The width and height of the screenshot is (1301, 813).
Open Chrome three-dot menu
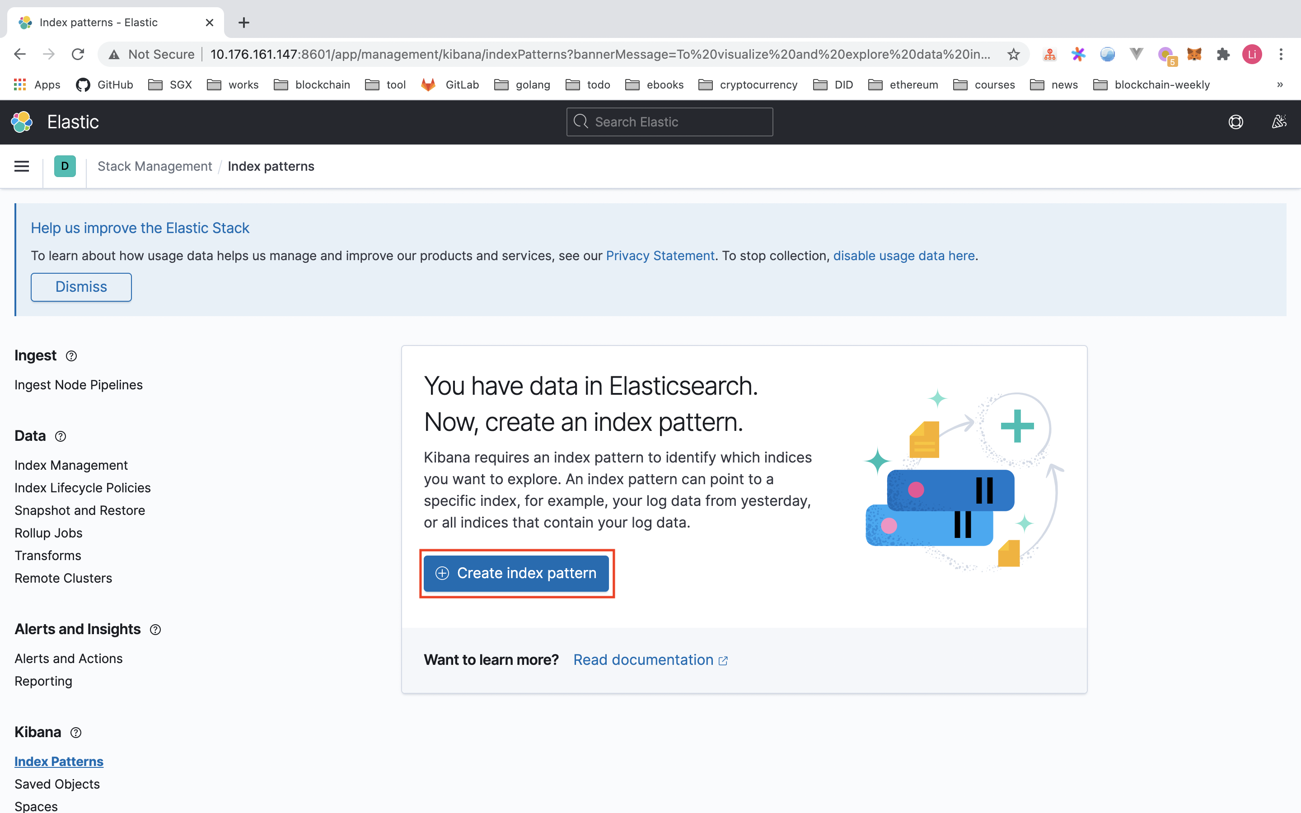[1281, 54]
